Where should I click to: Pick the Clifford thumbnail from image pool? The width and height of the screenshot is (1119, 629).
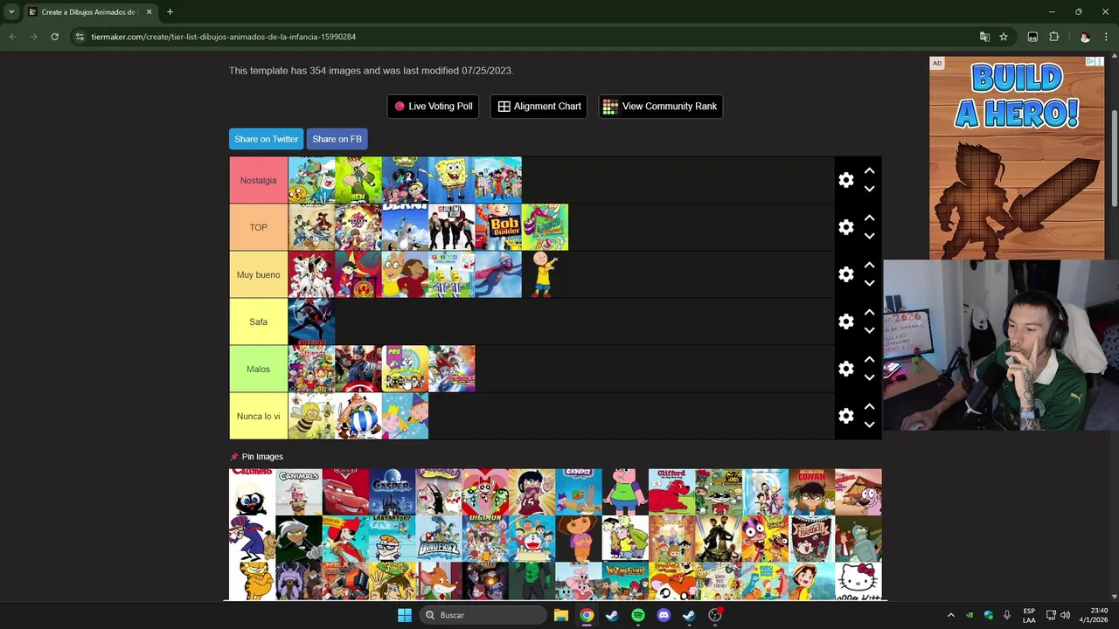coord(671,492)
